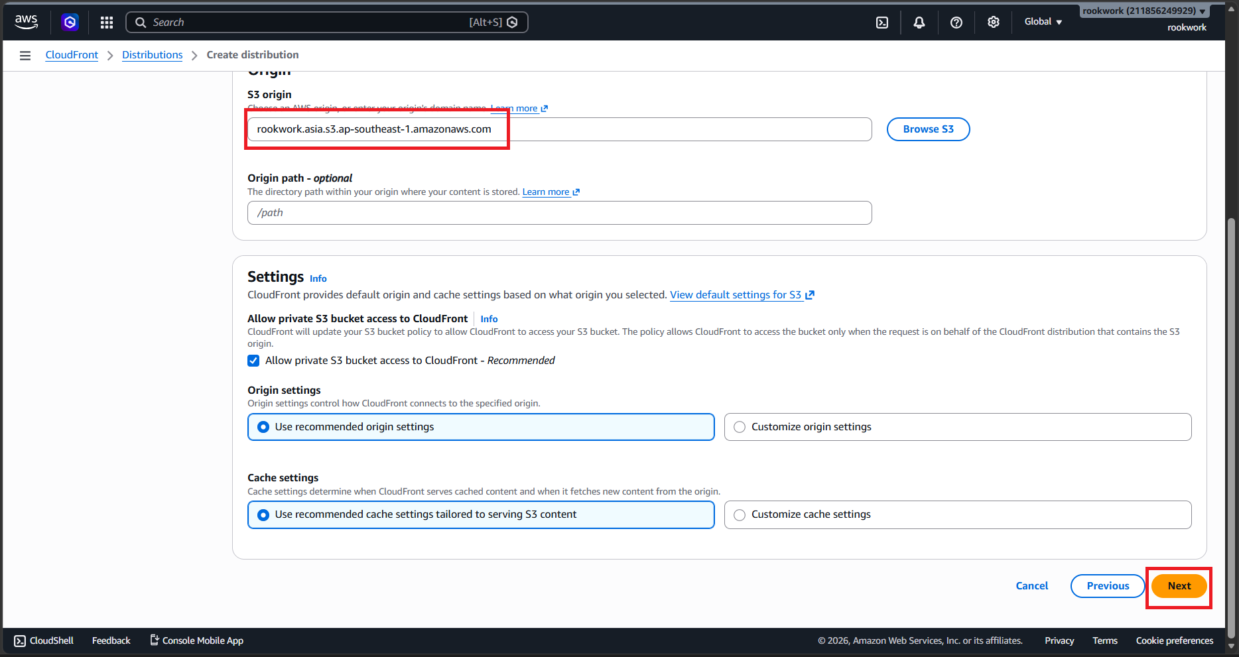Open the help question mark menu

(956, 23)
